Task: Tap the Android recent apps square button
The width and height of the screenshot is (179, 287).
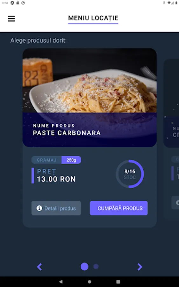Action: (x=118, y=282)
